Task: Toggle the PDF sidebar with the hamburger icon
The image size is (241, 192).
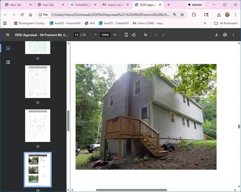Action: coord(7,35)
